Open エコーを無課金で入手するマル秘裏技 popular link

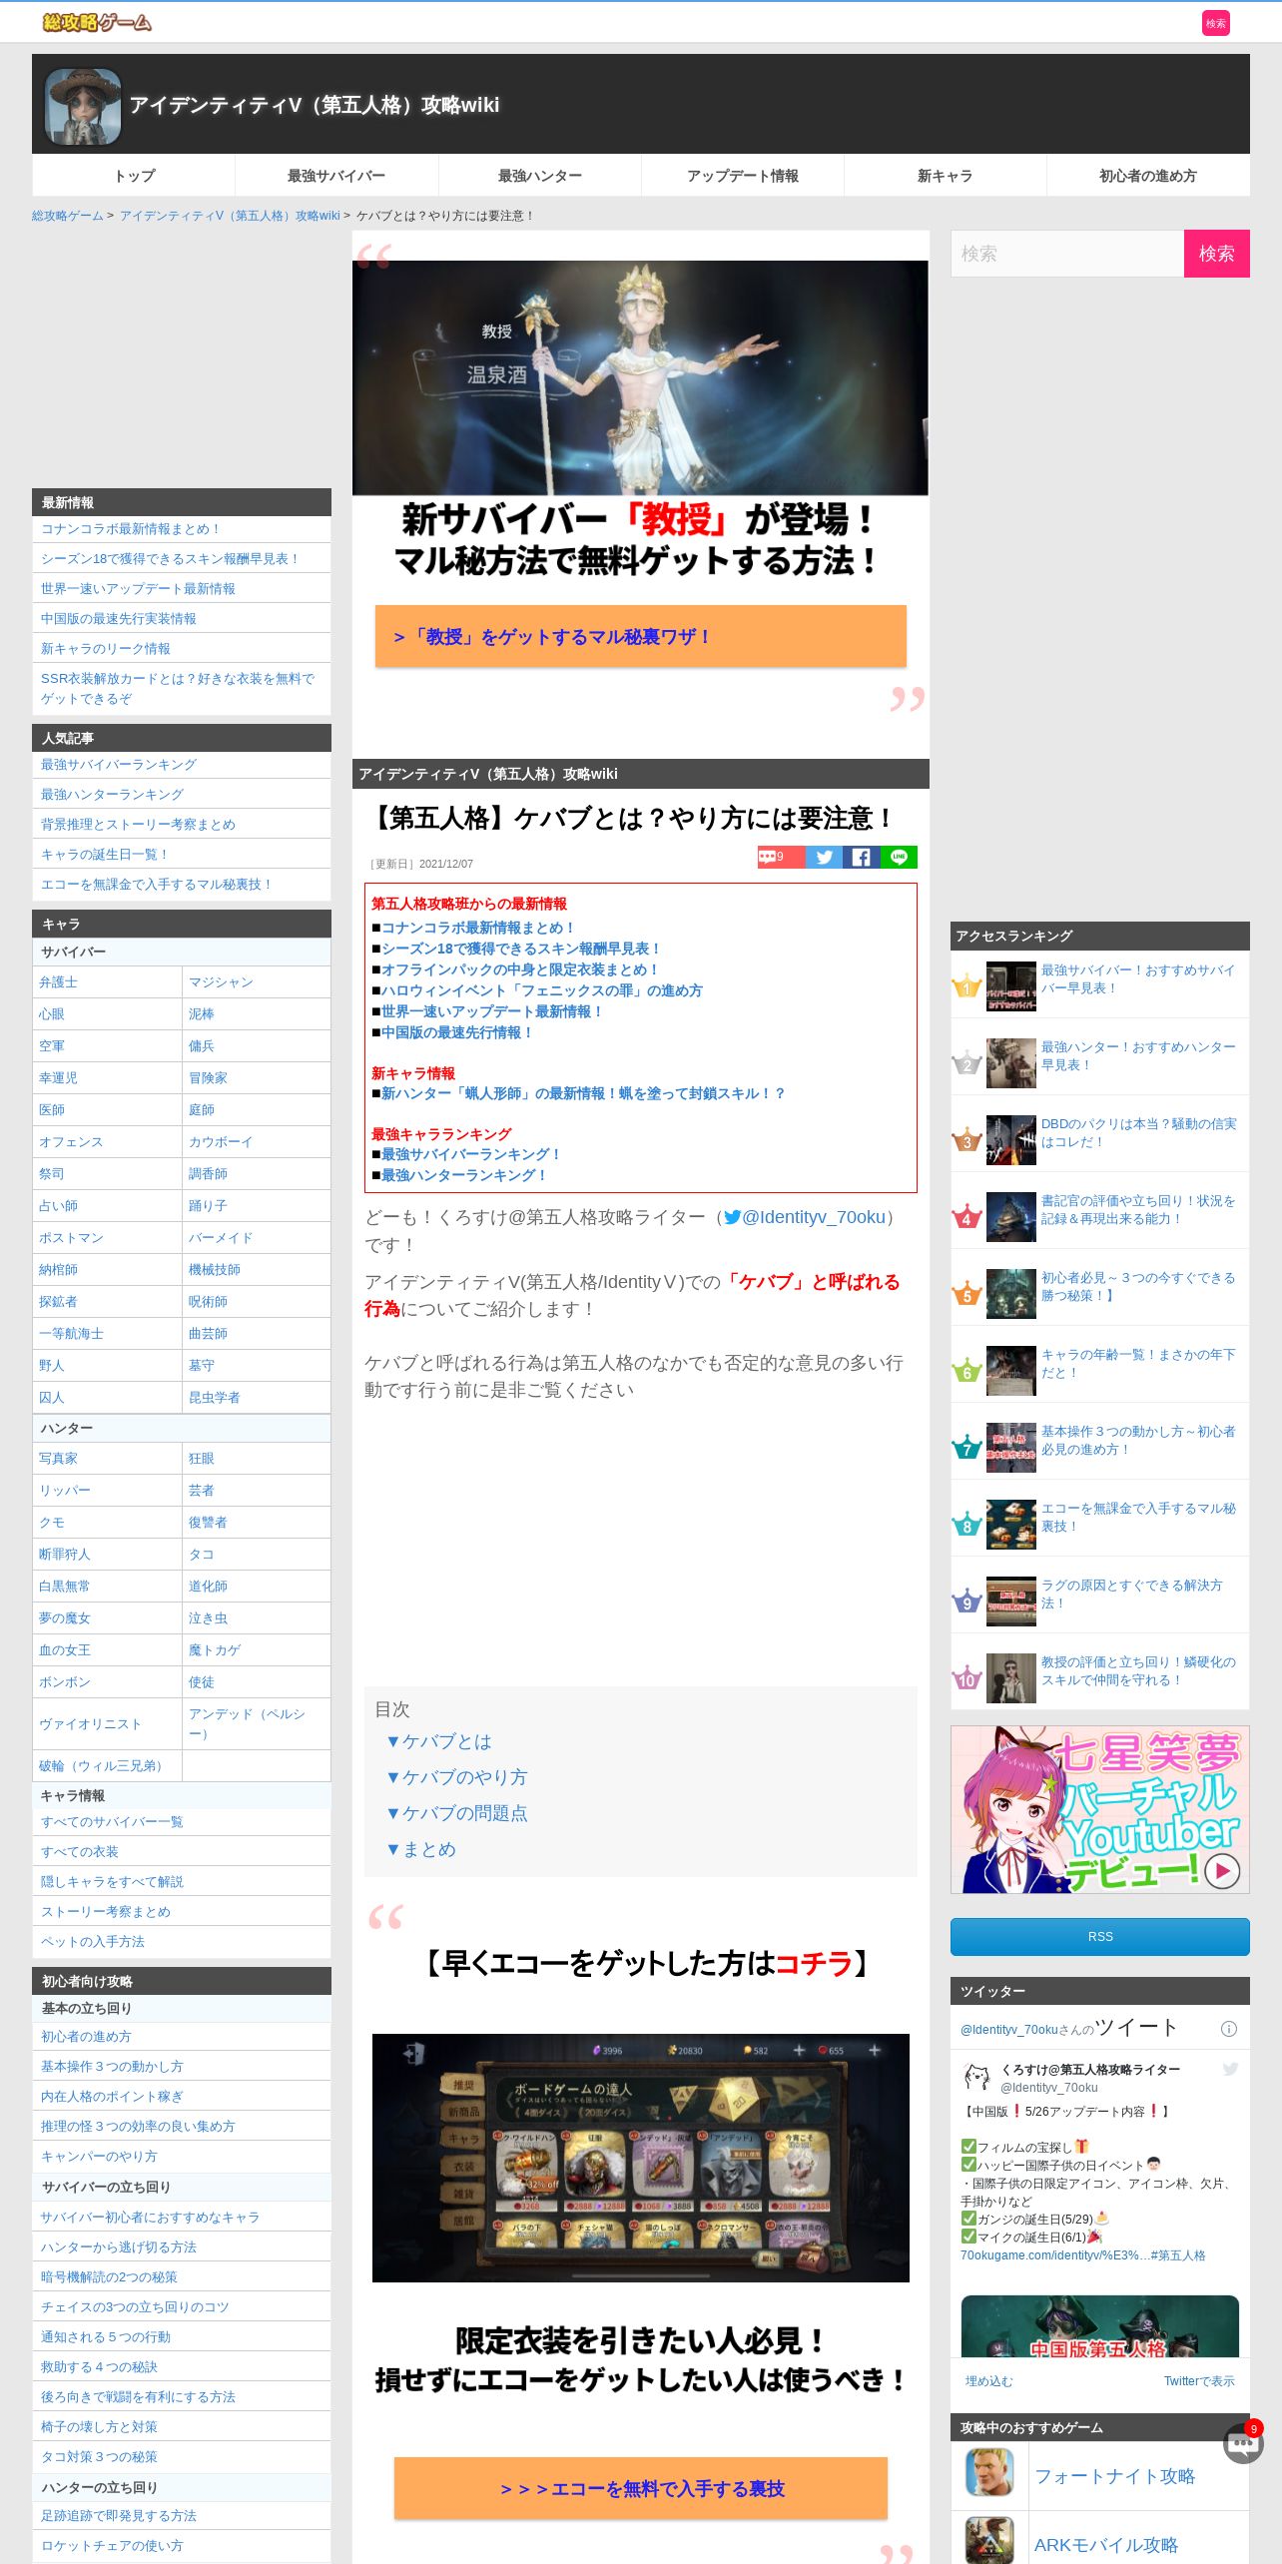click(156, 885)
